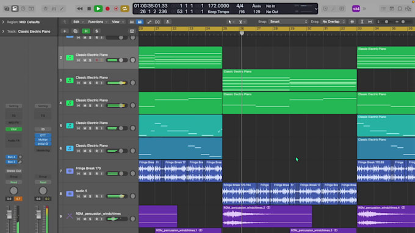The image size is (415, 233).
Task: Click the Capture Recording button
Action: point(116,9)
